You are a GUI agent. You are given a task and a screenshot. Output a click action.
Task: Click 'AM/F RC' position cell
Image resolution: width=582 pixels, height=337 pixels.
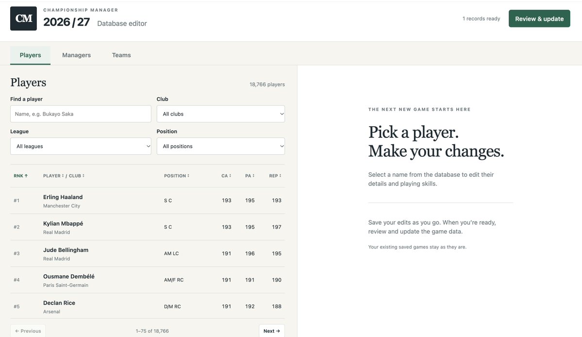pyautogui.click(x=174, y=280)
